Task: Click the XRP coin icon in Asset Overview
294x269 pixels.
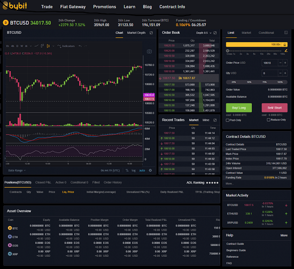Action: click(x=10, y=254)
